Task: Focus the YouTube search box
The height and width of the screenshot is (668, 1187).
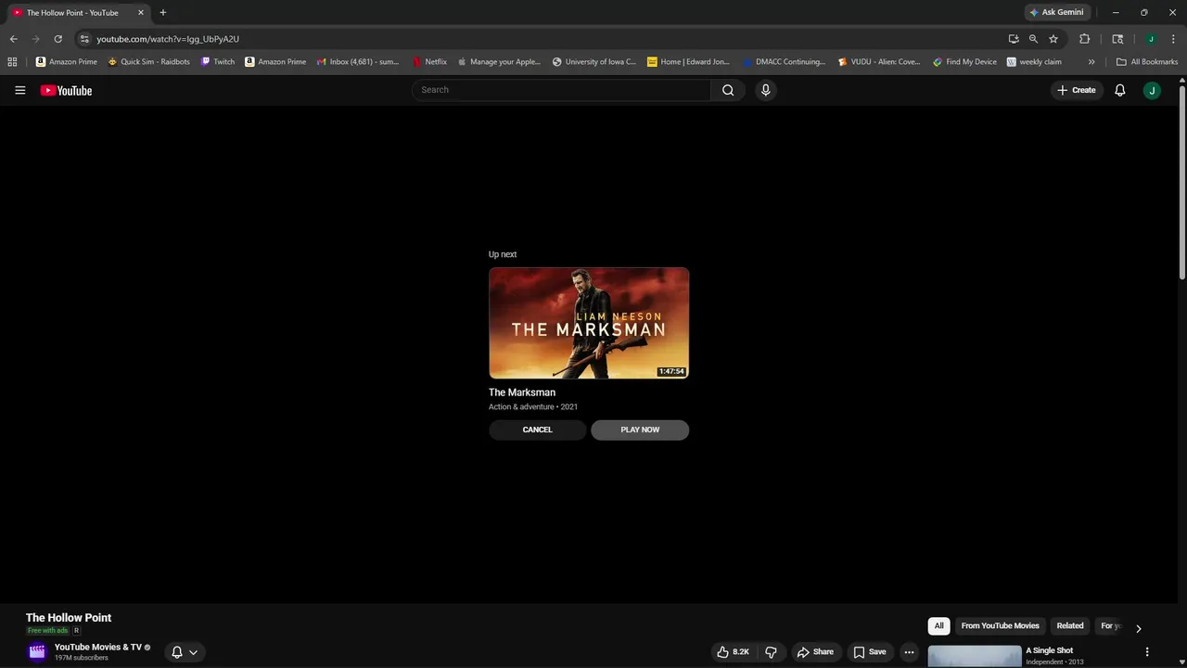Action: pyautogui.click(x=562, y=90)
